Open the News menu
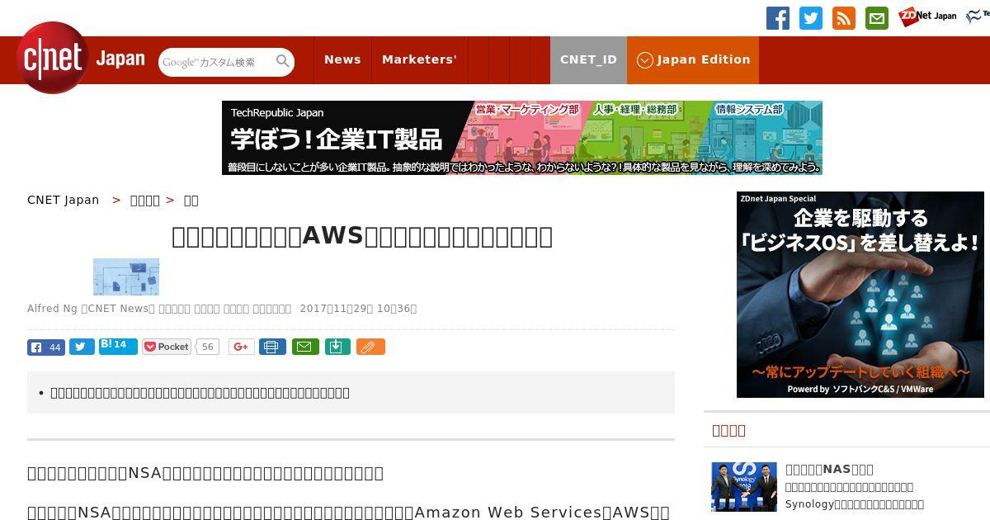Viewport: 990px width, 520px height. (342, 59)
